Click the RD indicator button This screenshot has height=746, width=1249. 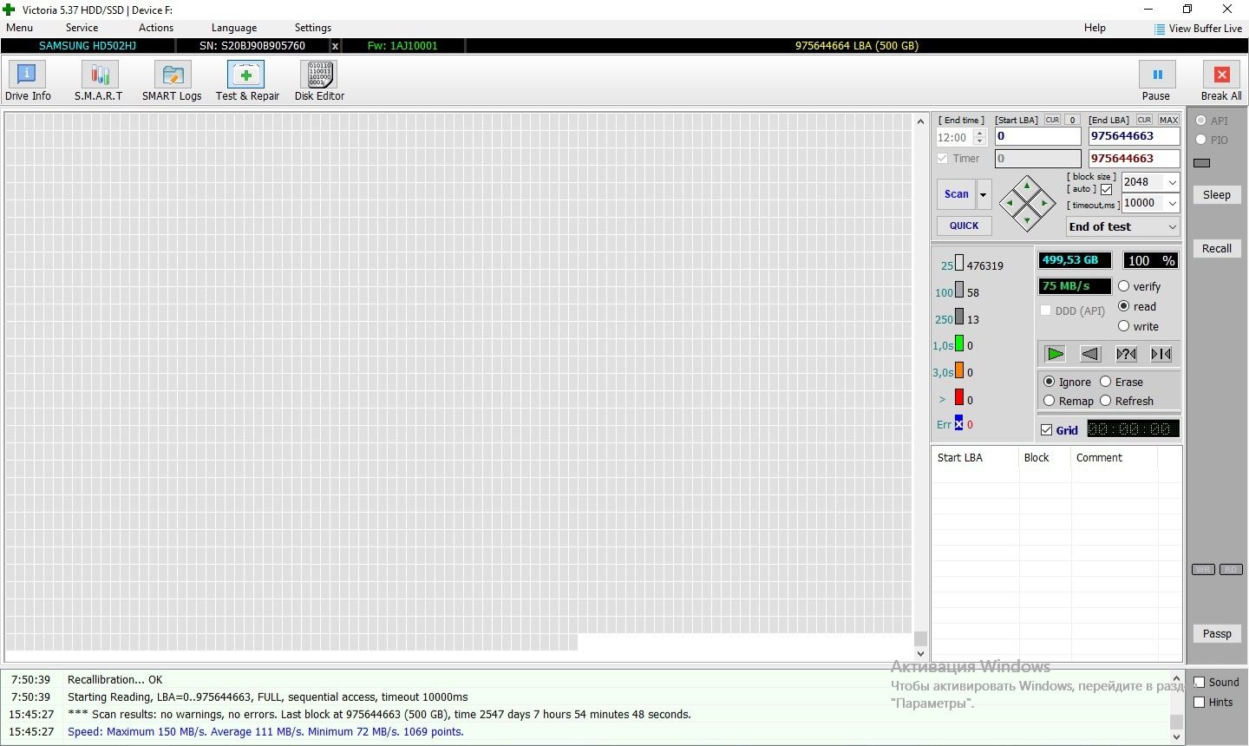tap(1231, 570)
